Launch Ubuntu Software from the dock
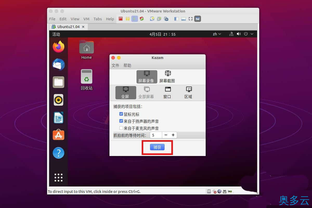This screenshot has width=312, height=208. coord(58,135)
